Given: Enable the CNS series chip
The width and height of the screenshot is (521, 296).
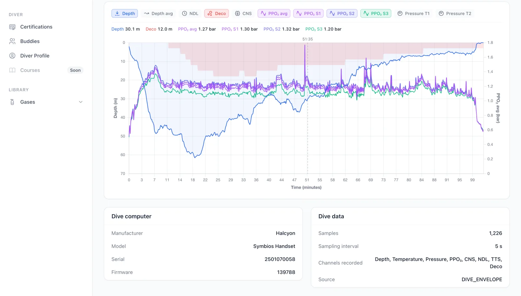Looking at the screenshot, I should [243, 13].
